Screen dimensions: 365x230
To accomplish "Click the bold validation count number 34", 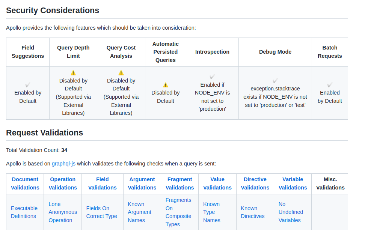I will pyautogui.click(x=64, y=150).
